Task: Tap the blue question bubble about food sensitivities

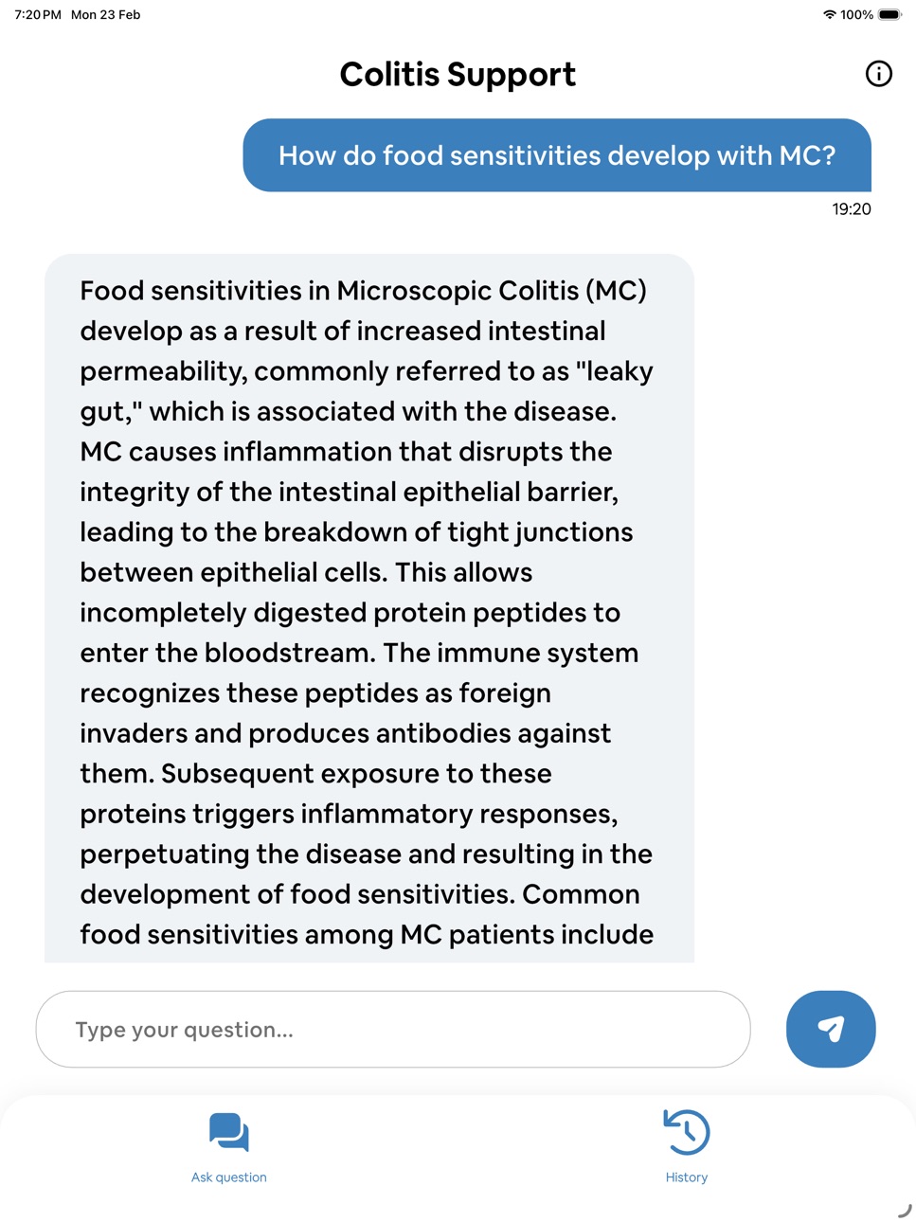Action: click(x=557, y=155)
